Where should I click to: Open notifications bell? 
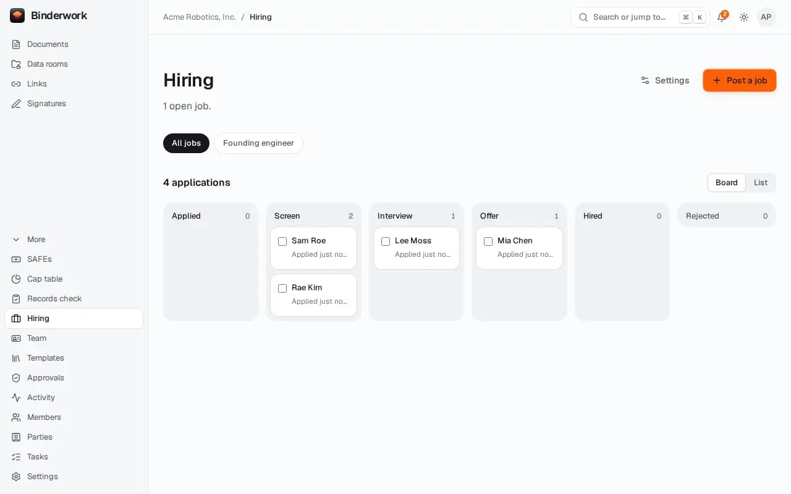click(722, 17)
